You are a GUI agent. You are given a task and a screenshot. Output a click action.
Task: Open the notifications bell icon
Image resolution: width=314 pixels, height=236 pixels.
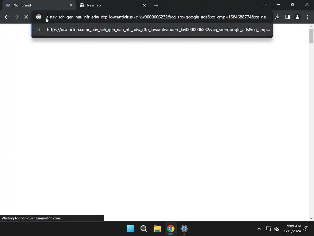(x=306, y=229)
